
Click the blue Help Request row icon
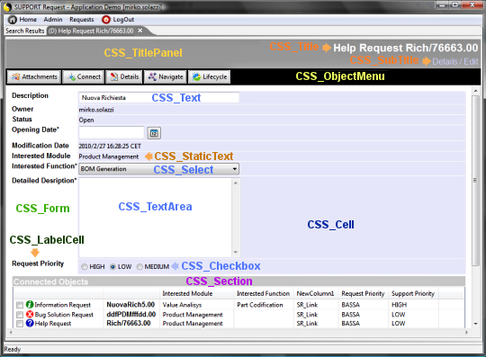[30, 323]
